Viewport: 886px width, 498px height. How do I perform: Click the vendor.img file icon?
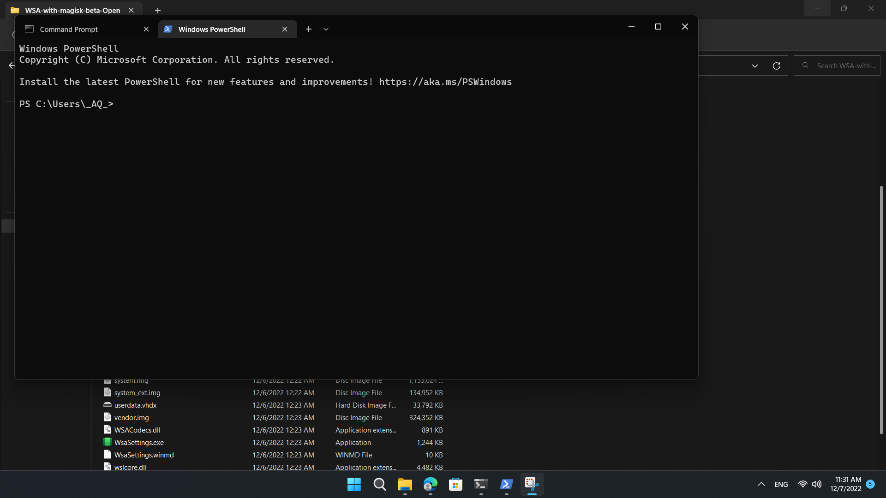tap(108, 417)
